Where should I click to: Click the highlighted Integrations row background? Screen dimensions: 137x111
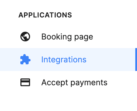coord(68,60)
